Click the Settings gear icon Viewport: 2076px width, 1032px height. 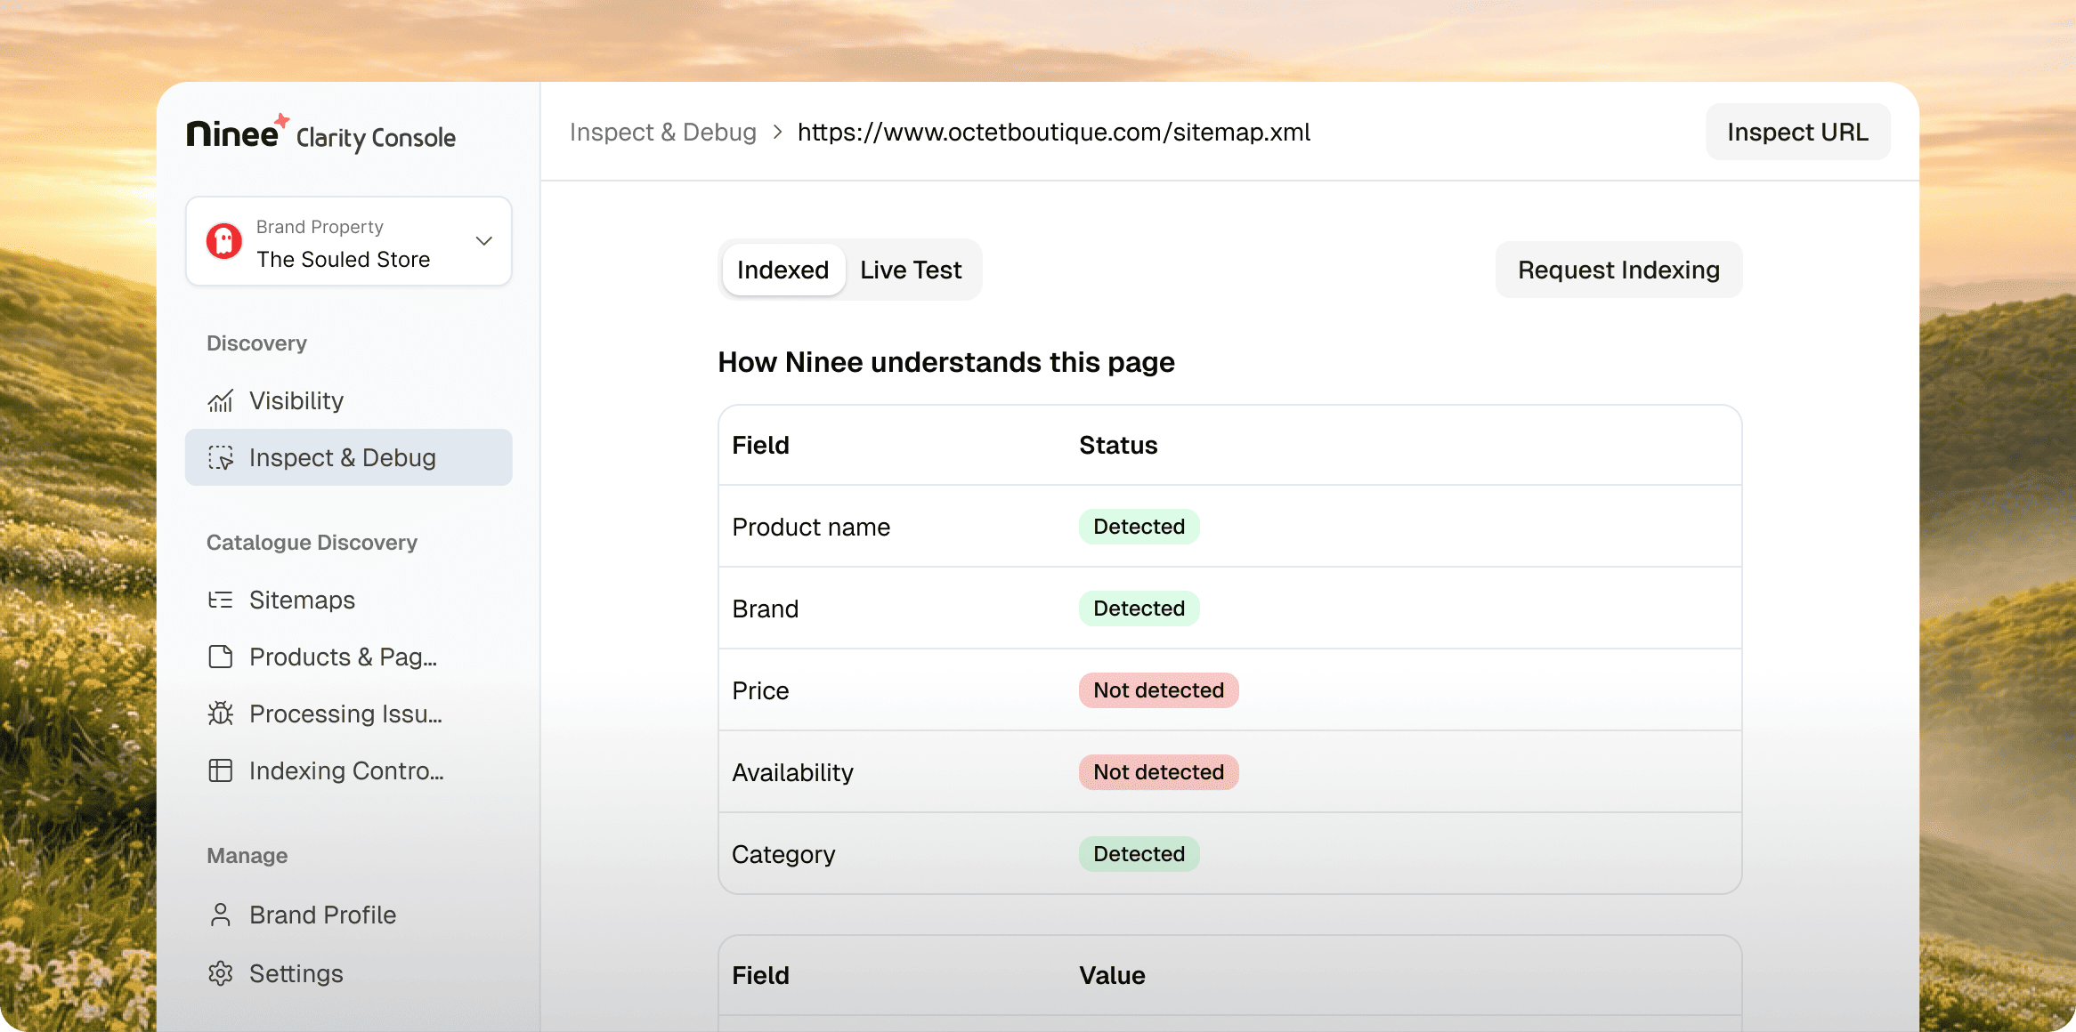(x=220, y=974)
